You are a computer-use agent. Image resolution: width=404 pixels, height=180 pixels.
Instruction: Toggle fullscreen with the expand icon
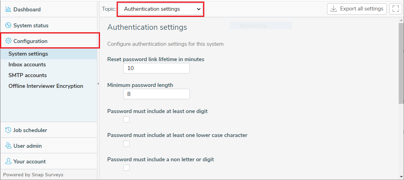coord(395,9)
